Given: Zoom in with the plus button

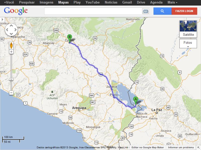Looking at the screenshot, I should pyautogui.click(x=11, y=52).
